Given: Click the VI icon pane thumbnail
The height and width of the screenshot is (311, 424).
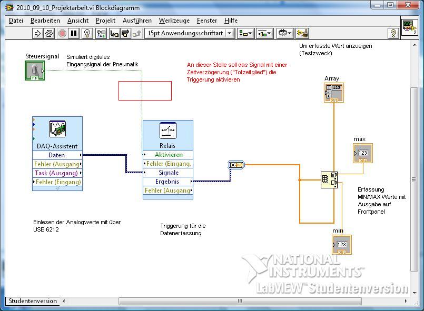Looking at the screenshot, I should point(409,27).
